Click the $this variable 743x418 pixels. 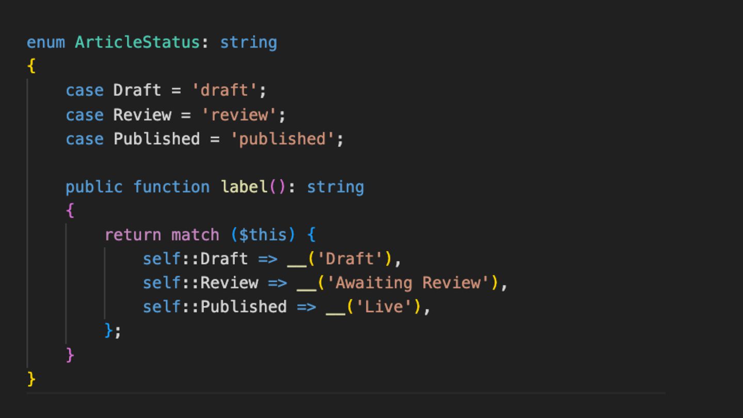point(263,235)
